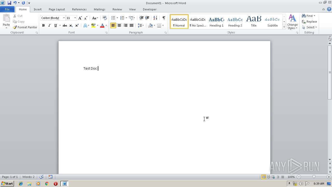
Task: Switch to Draft view
Action: pyautogui.click(x=282, y=177)
